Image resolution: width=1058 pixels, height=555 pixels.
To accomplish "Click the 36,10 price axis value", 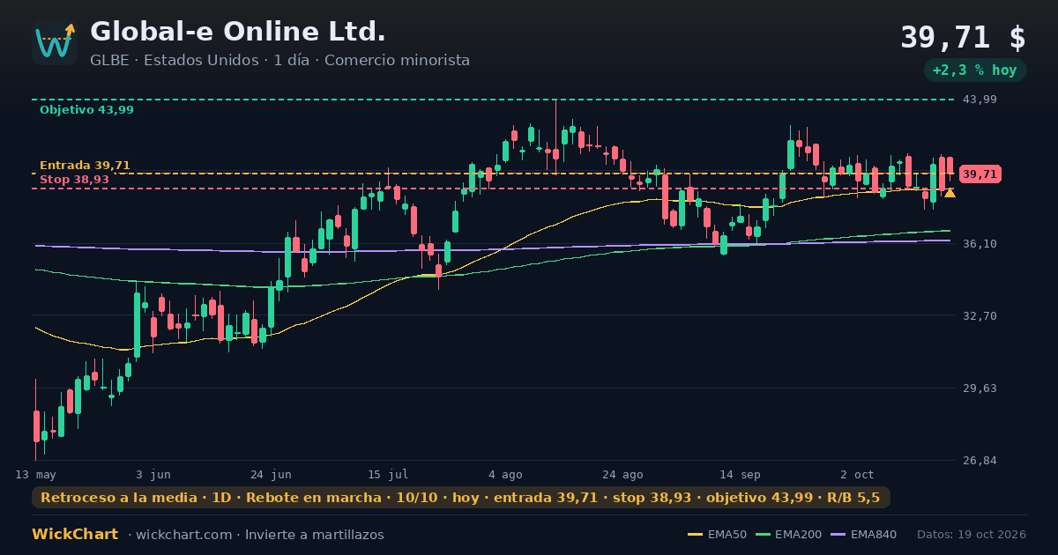I will click(980, 244).
